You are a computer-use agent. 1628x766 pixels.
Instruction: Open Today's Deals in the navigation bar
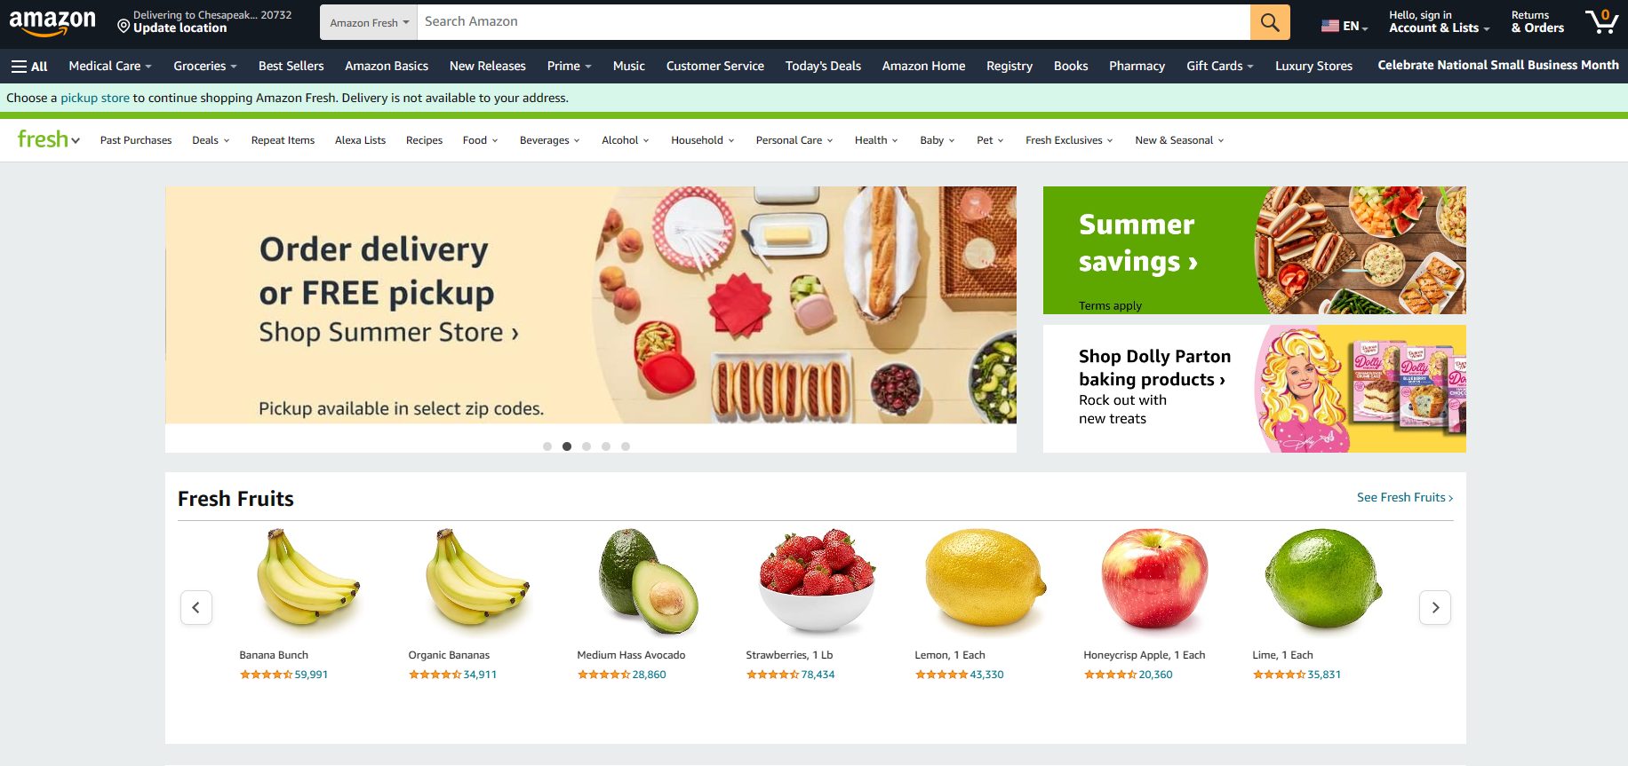pyautogui.click(x=823, y=66)
